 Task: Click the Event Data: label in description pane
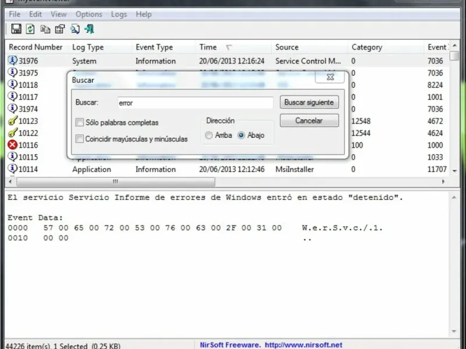click(x=35, y=218)
